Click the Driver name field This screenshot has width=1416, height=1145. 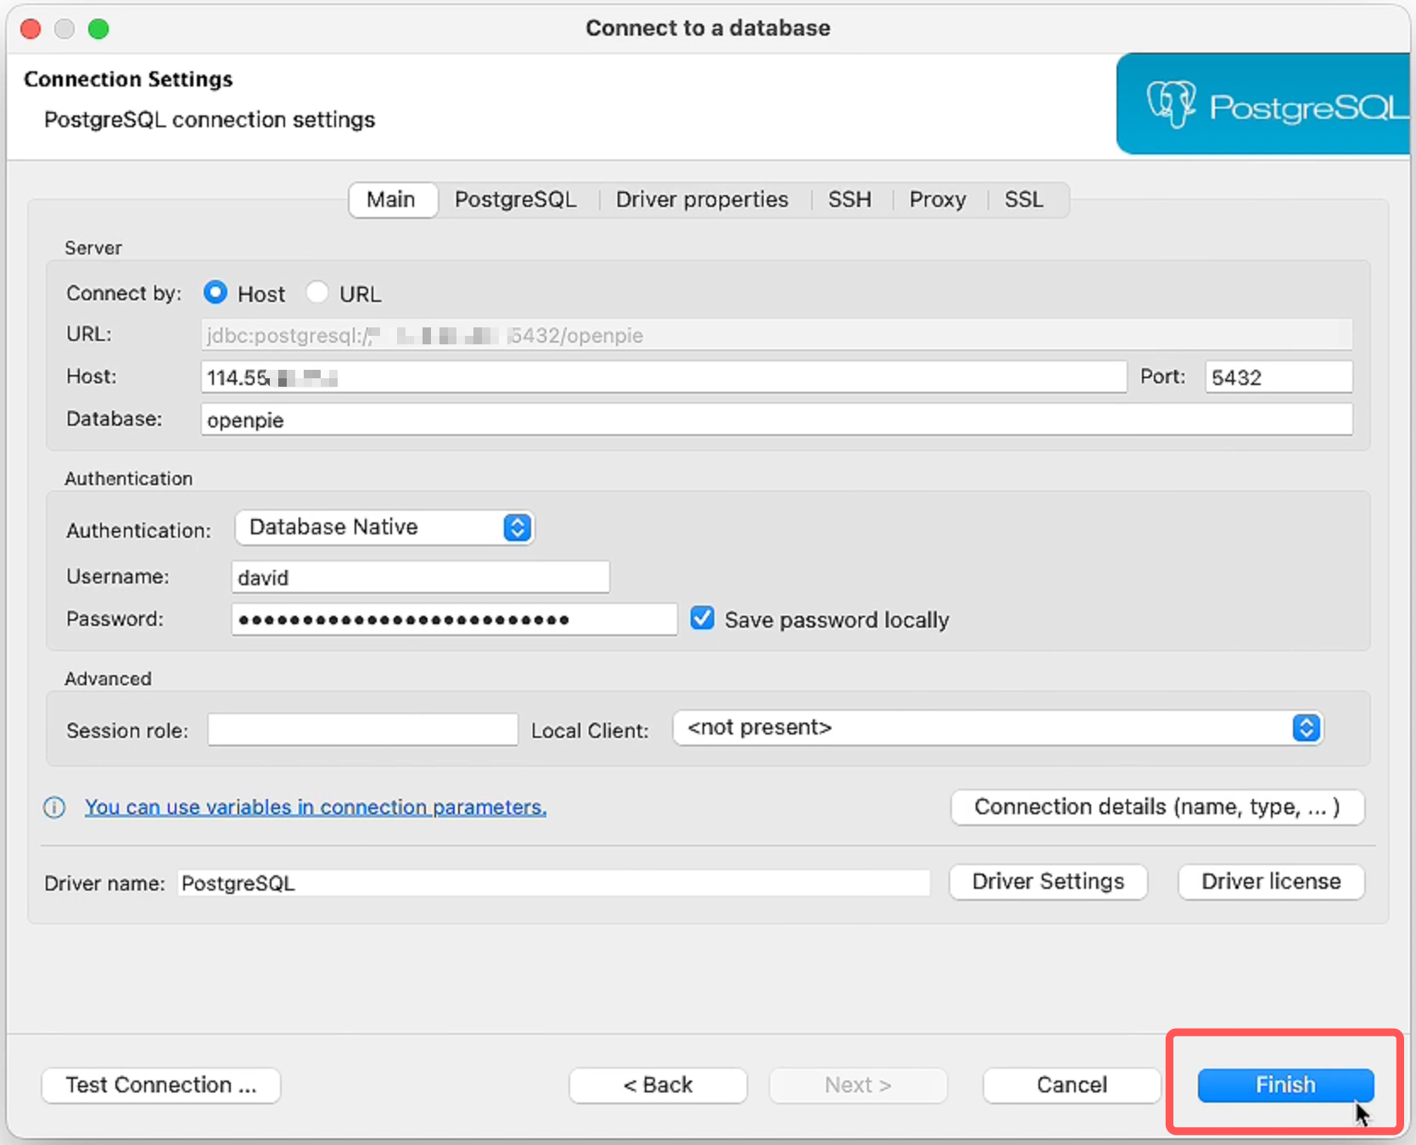(554, 883)
